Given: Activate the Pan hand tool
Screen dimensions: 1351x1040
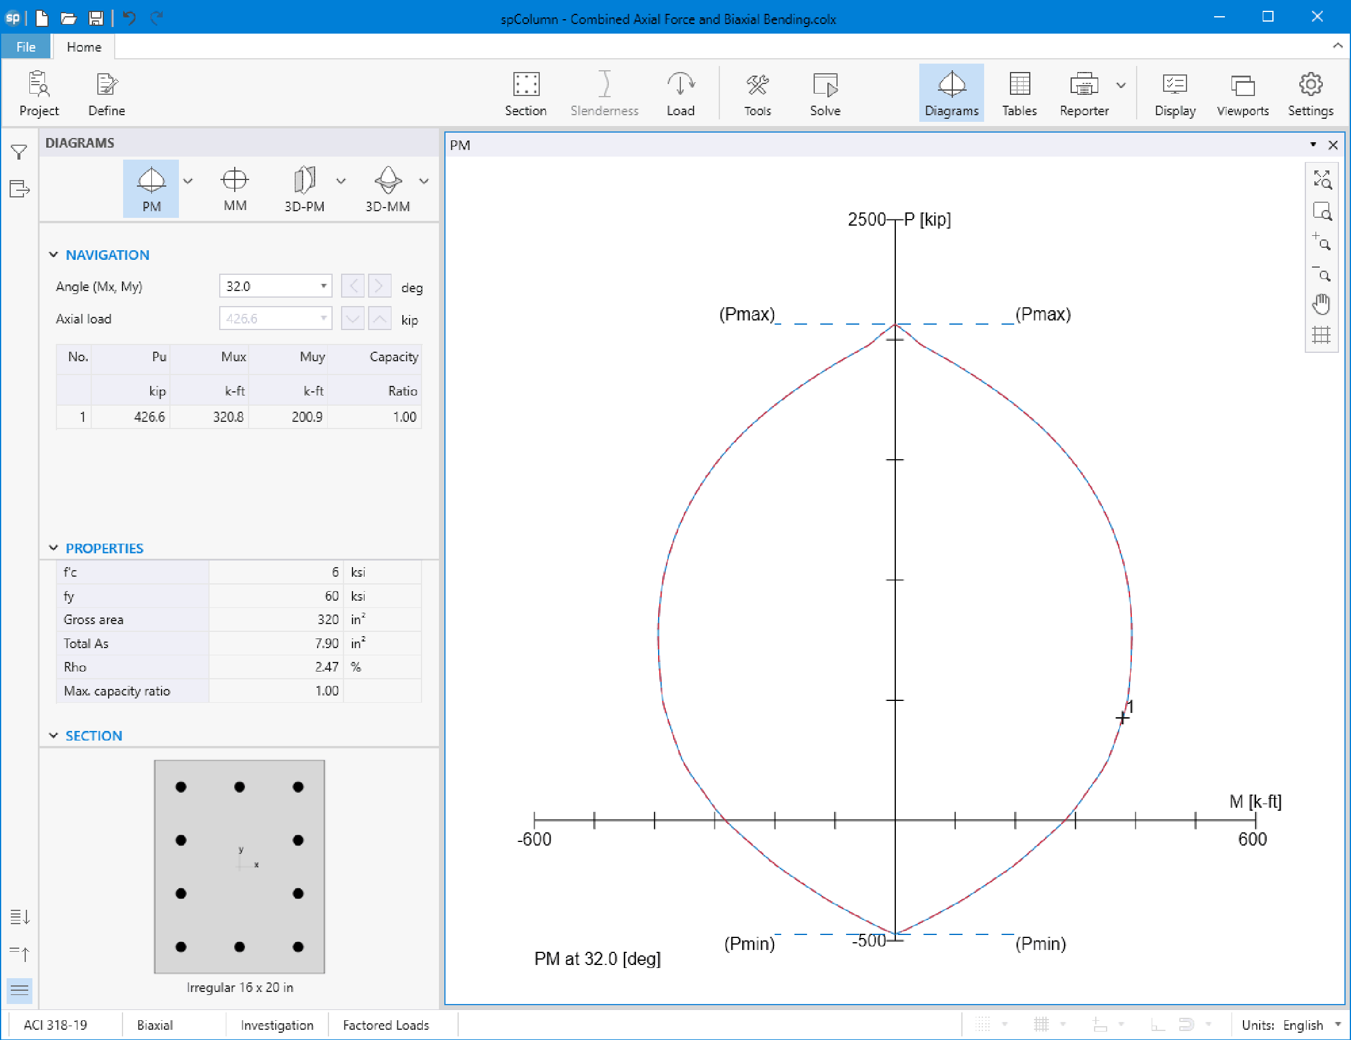Looking at the screenshot, I should pos(1323,304).
